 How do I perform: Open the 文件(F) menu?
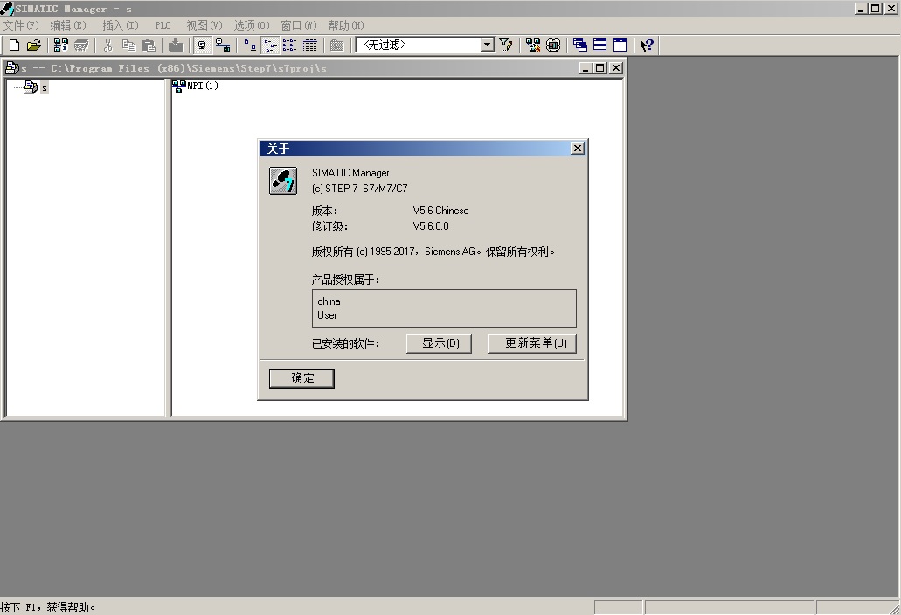click(x=21, y=25)
